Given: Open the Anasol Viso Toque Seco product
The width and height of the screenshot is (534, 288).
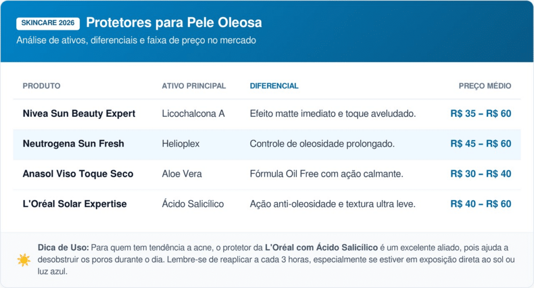Looking at the screenshot, I should click(x=78, y=174).
